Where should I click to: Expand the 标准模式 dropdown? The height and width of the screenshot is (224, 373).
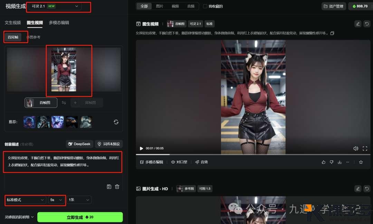26,200
